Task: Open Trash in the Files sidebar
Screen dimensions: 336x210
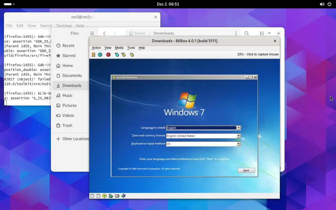Action: 71,125
